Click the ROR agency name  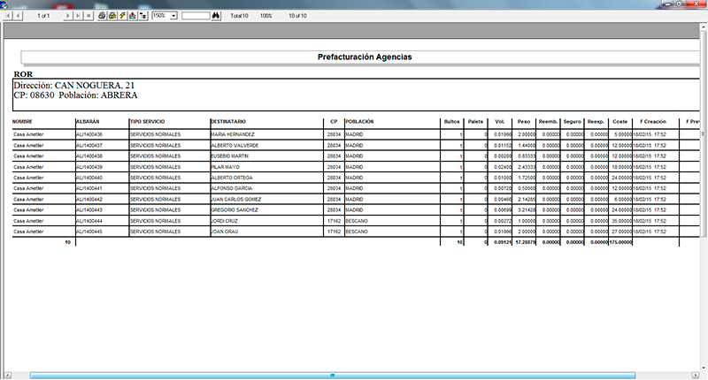[23, 74]
